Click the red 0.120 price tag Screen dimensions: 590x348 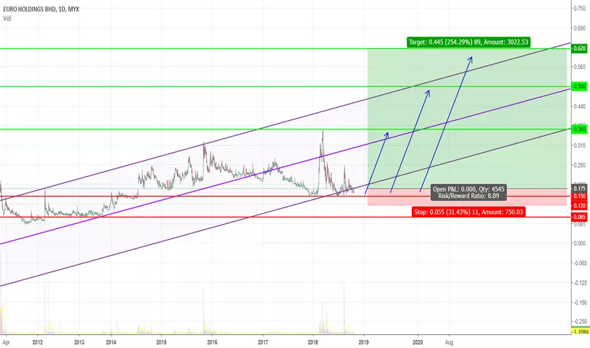579,206
